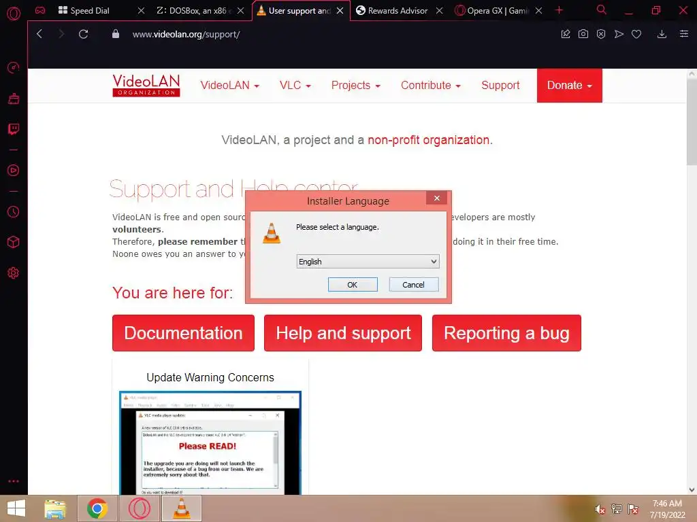
Task: Open GX Cleaner icon in sidebar
Action: (x=14, y=99)
